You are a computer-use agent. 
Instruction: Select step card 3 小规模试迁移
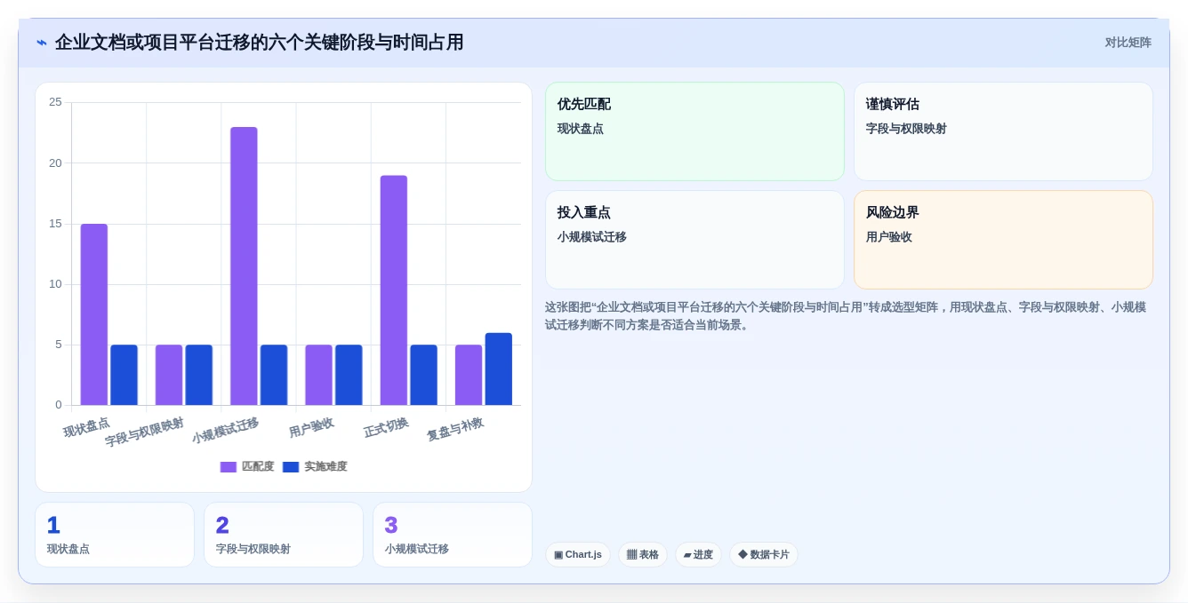click(453, 535)
